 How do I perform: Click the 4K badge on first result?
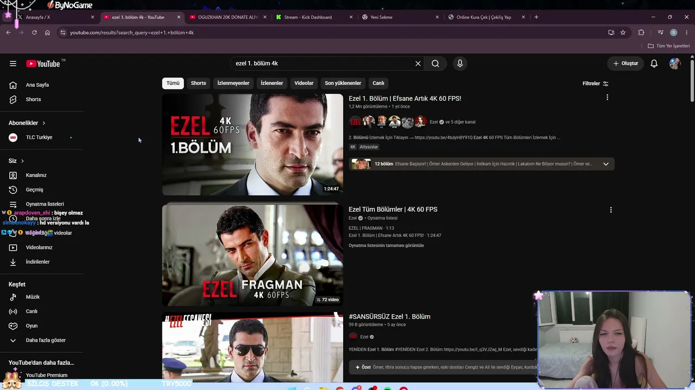coord(352,147)
